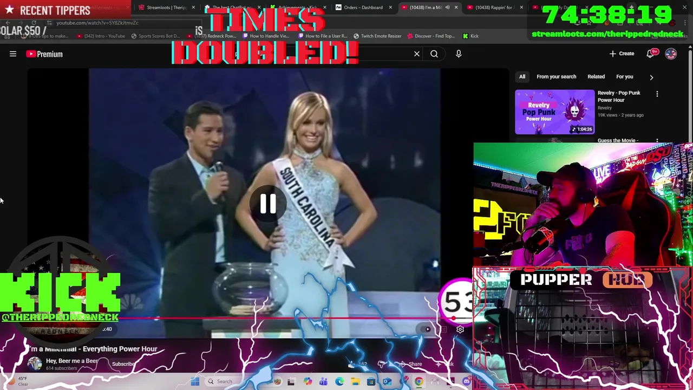The image size is (693, 390).
Task: Open the Revelry - Pop Punk Power Hour title
Action: [619, 96]
